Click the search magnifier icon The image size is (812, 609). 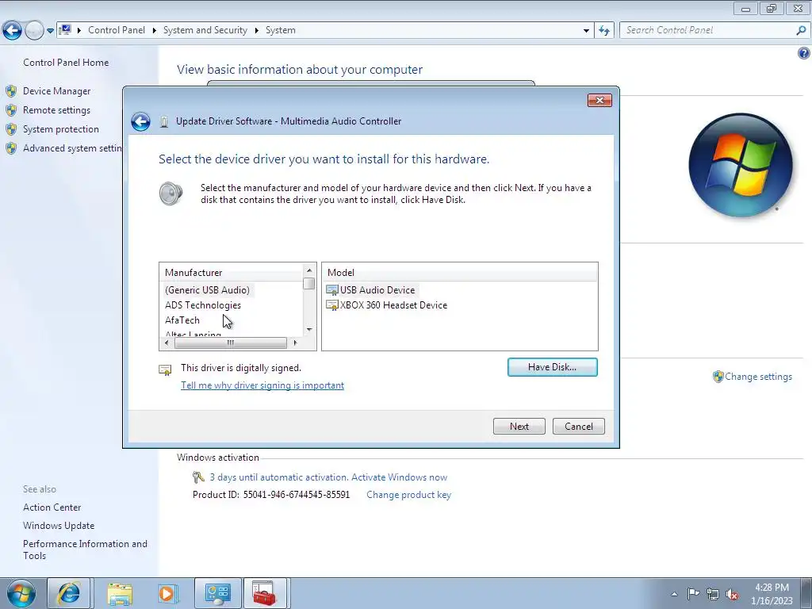coord(801,31)
